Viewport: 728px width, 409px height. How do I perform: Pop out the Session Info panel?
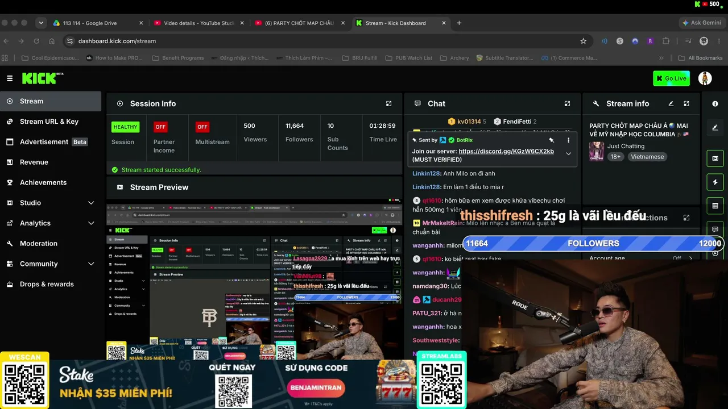(389, 103)
